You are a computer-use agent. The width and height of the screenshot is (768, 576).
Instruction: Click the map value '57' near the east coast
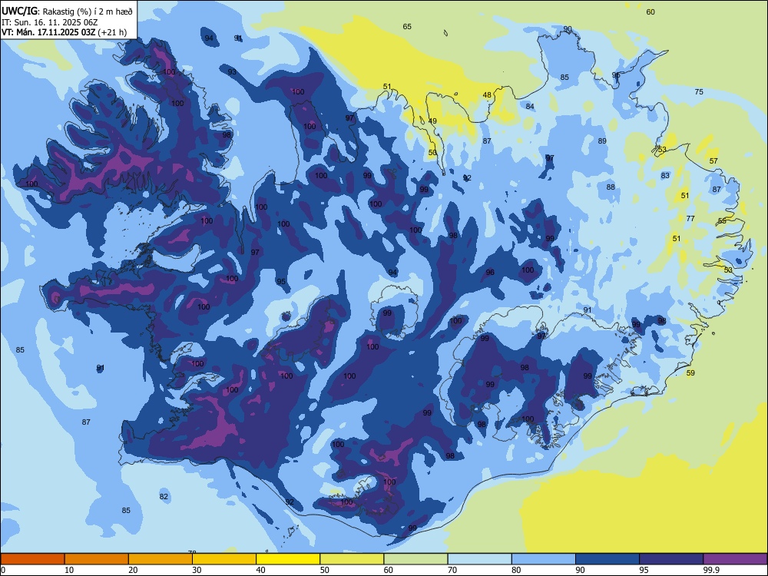pos(713,161)
